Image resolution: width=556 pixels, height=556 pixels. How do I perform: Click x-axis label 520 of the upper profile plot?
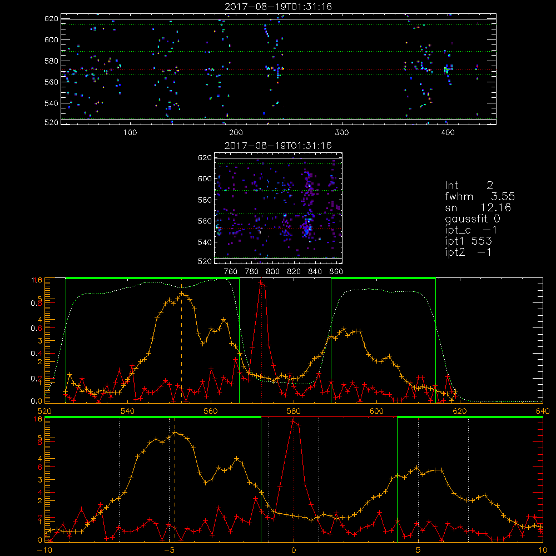pos(44,411)
